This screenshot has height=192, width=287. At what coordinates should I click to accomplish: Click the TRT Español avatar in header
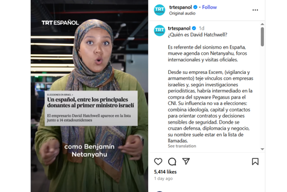tap(160, 10)
